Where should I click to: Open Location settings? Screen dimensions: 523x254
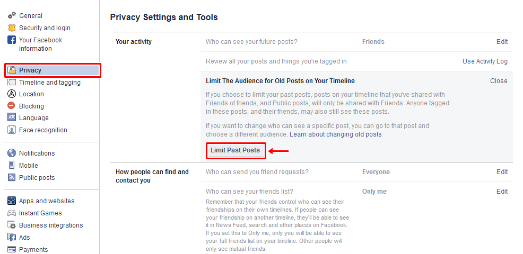click(x=31, y=94)
